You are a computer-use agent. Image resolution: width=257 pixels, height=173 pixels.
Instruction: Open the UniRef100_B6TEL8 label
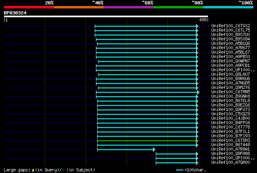(230, 101)
